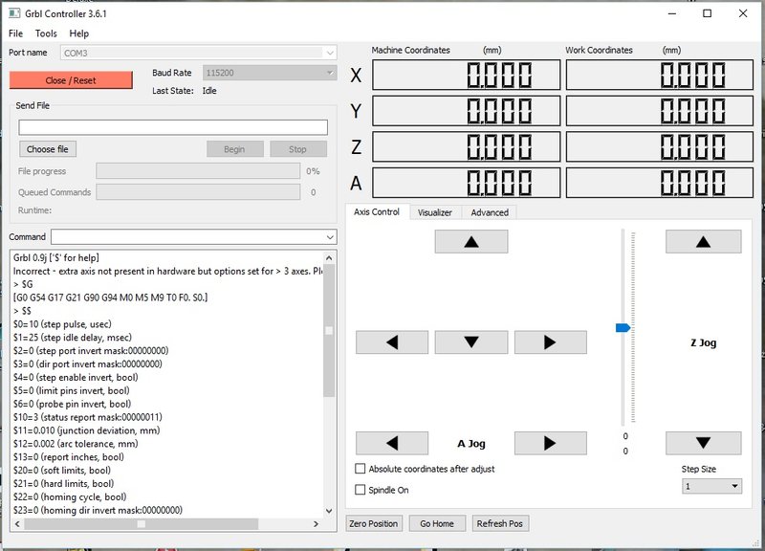
Task: Click the Begin button under Send File
Action: tap(234, 149)
